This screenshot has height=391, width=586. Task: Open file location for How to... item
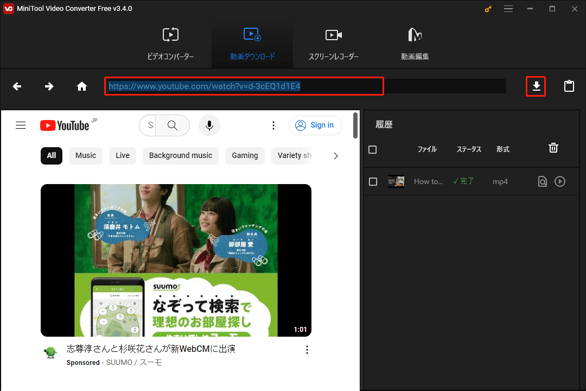click(x=542, y=181)
